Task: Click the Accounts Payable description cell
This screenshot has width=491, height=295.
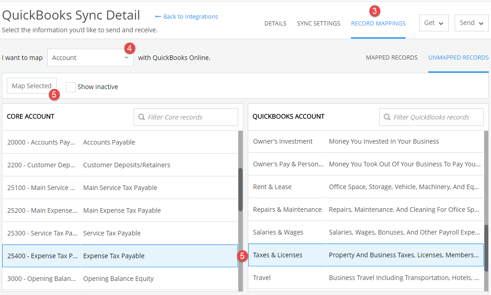Action: pyautogui.click(x=109, y=142)
